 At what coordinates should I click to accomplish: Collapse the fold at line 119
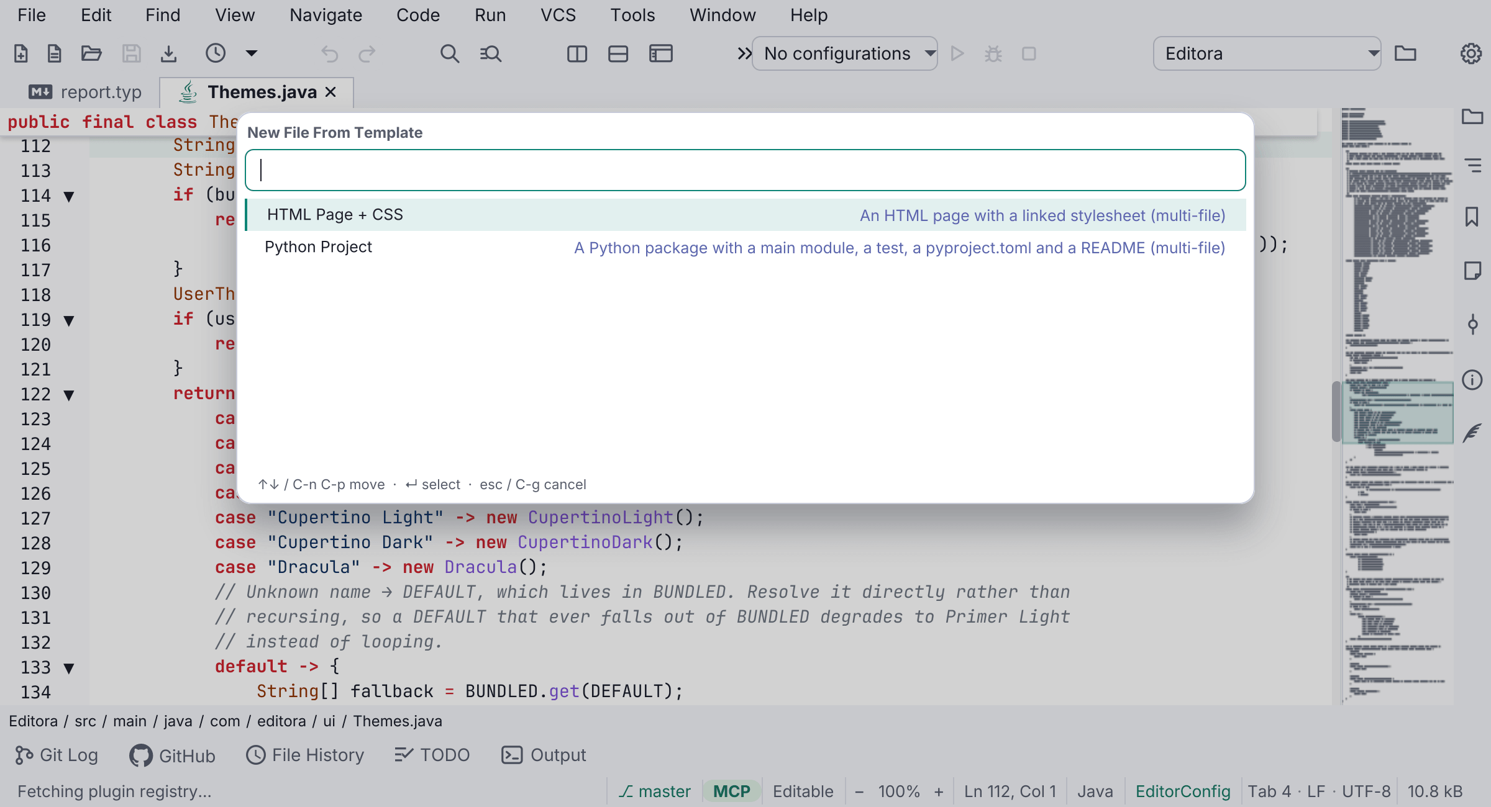(x=69, y=320)
